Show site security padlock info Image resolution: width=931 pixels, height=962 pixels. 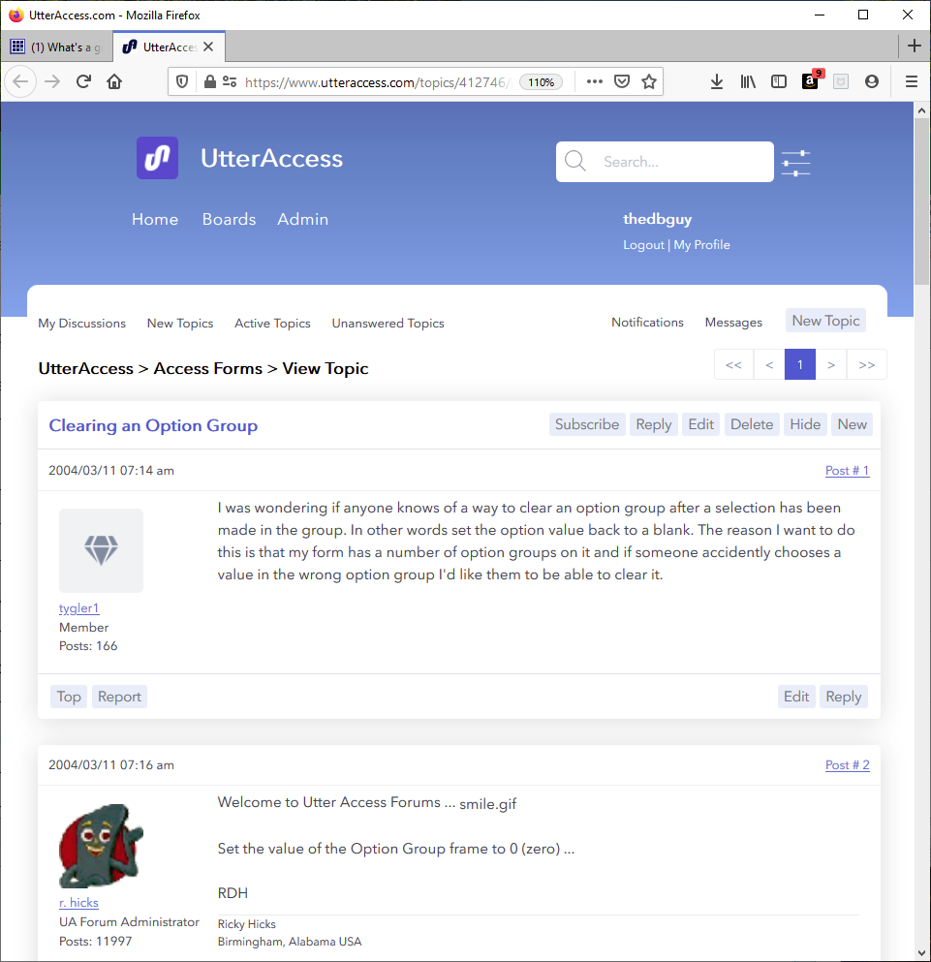pos(210,81)
